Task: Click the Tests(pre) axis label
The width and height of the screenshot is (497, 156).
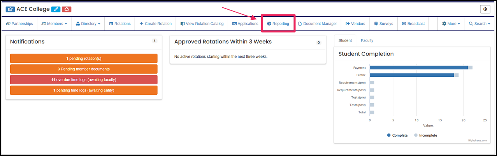Action: (358, 97)
